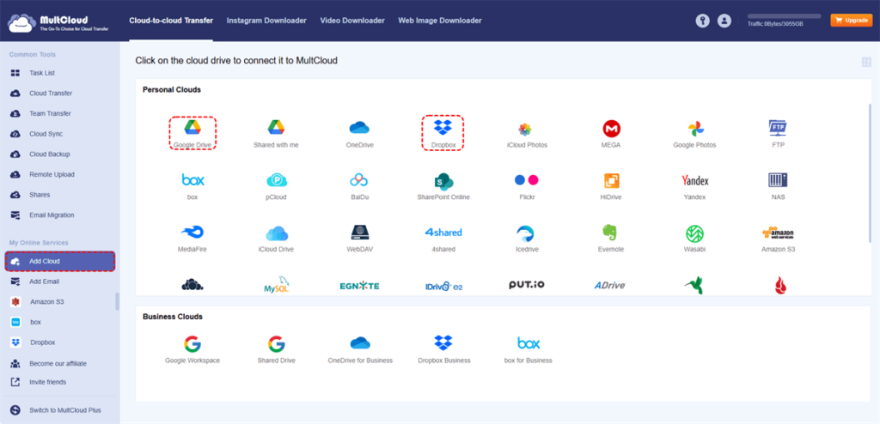Connect the put.io service
Viewport: 880px width, 424px height.
coord(527,285)
